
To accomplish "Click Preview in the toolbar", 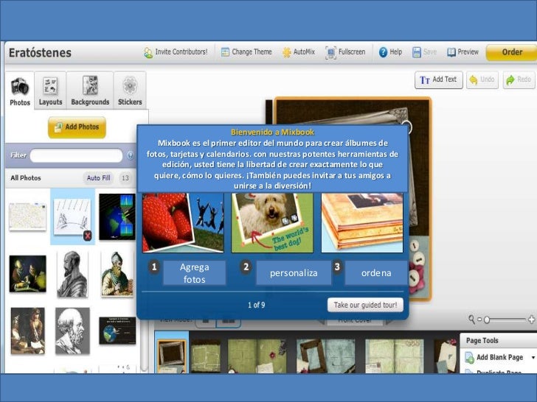I will coord(462,52).
